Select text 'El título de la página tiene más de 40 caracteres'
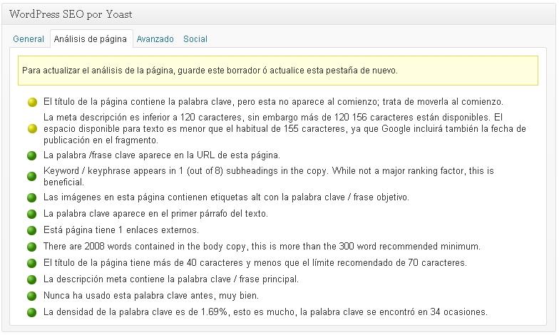The height and width of the screenshot is (335, 559). tap(143, 263)
